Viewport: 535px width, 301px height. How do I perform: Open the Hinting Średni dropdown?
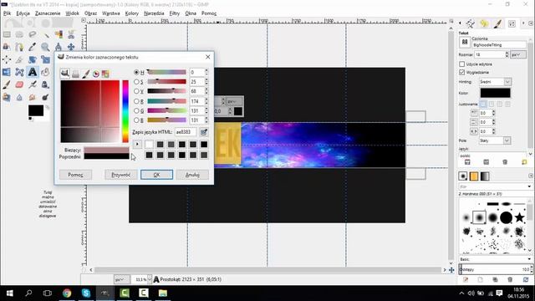click(495, 82)
